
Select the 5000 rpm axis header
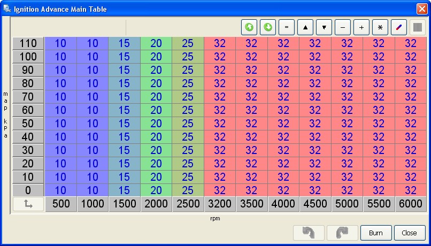tap(348, 204)
